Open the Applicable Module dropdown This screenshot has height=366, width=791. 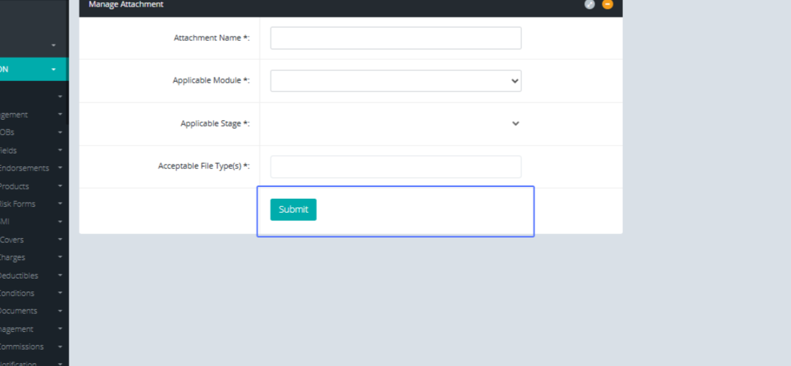click(395, 81)
